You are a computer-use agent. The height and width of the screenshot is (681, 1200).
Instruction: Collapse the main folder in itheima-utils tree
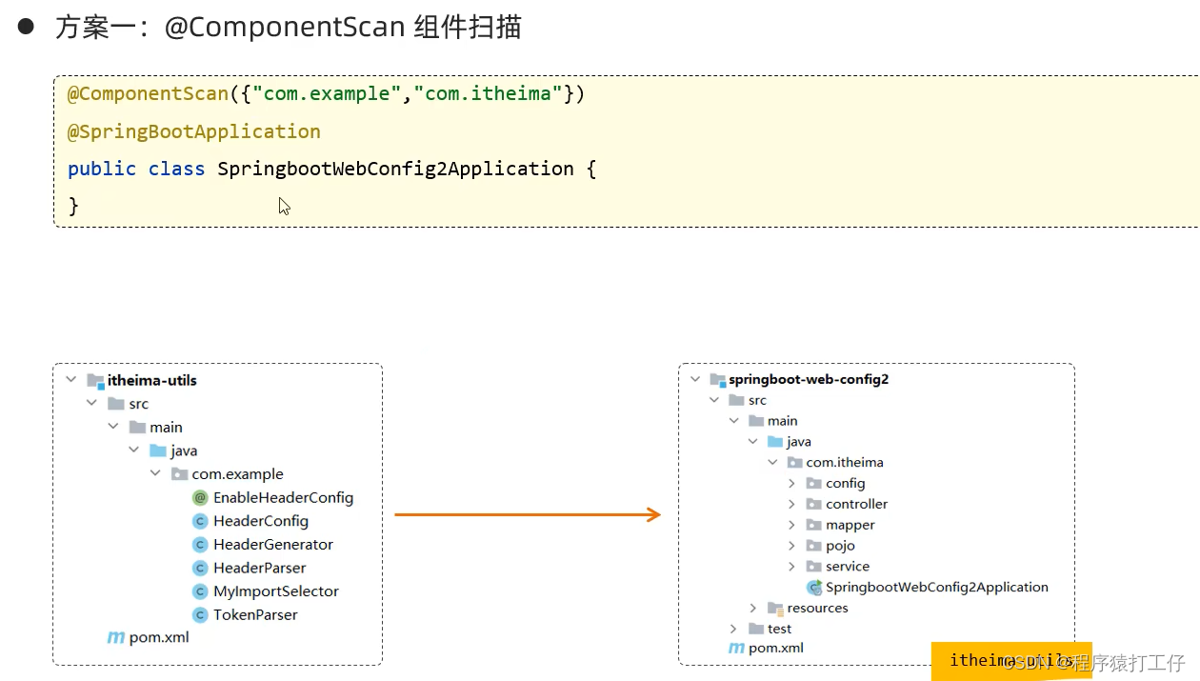coord(112,427)
